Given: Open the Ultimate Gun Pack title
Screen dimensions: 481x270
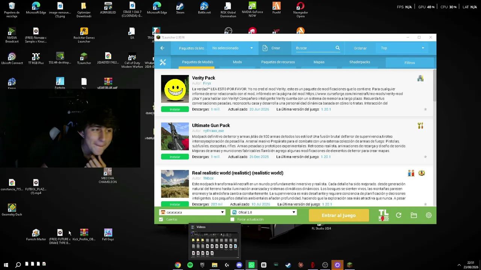Looking at the screenshot, I should click(211, 125).
